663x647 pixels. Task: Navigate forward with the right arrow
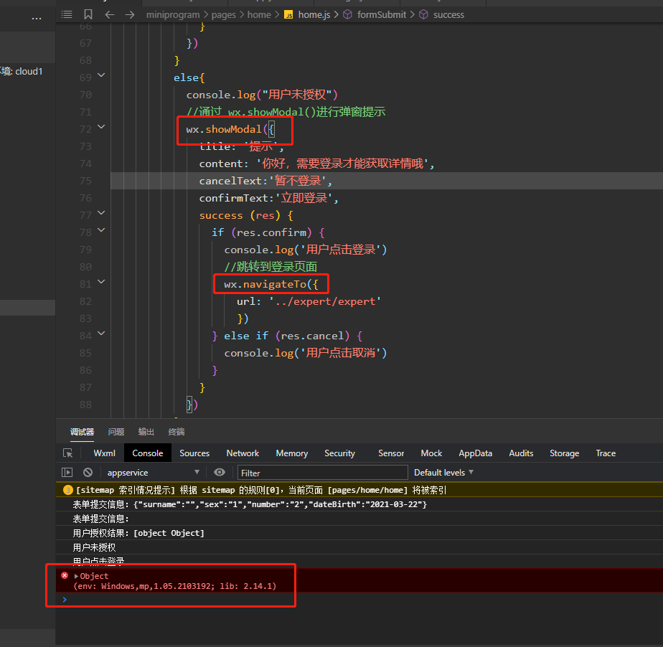click(130, 15)
